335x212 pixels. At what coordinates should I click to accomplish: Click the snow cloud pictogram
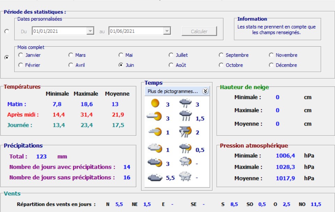coord(185,176)
